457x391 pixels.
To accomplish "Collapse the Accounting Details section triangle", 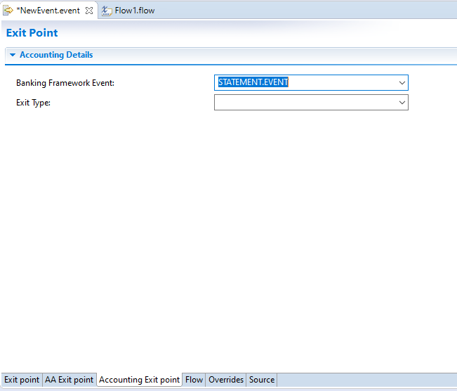I will coord(12,55).
